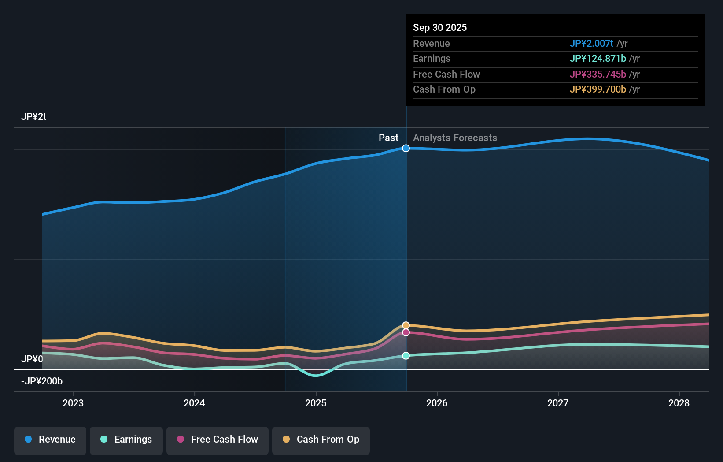
Task: Click the Revenue data point marker on chart
Action: 406,148
